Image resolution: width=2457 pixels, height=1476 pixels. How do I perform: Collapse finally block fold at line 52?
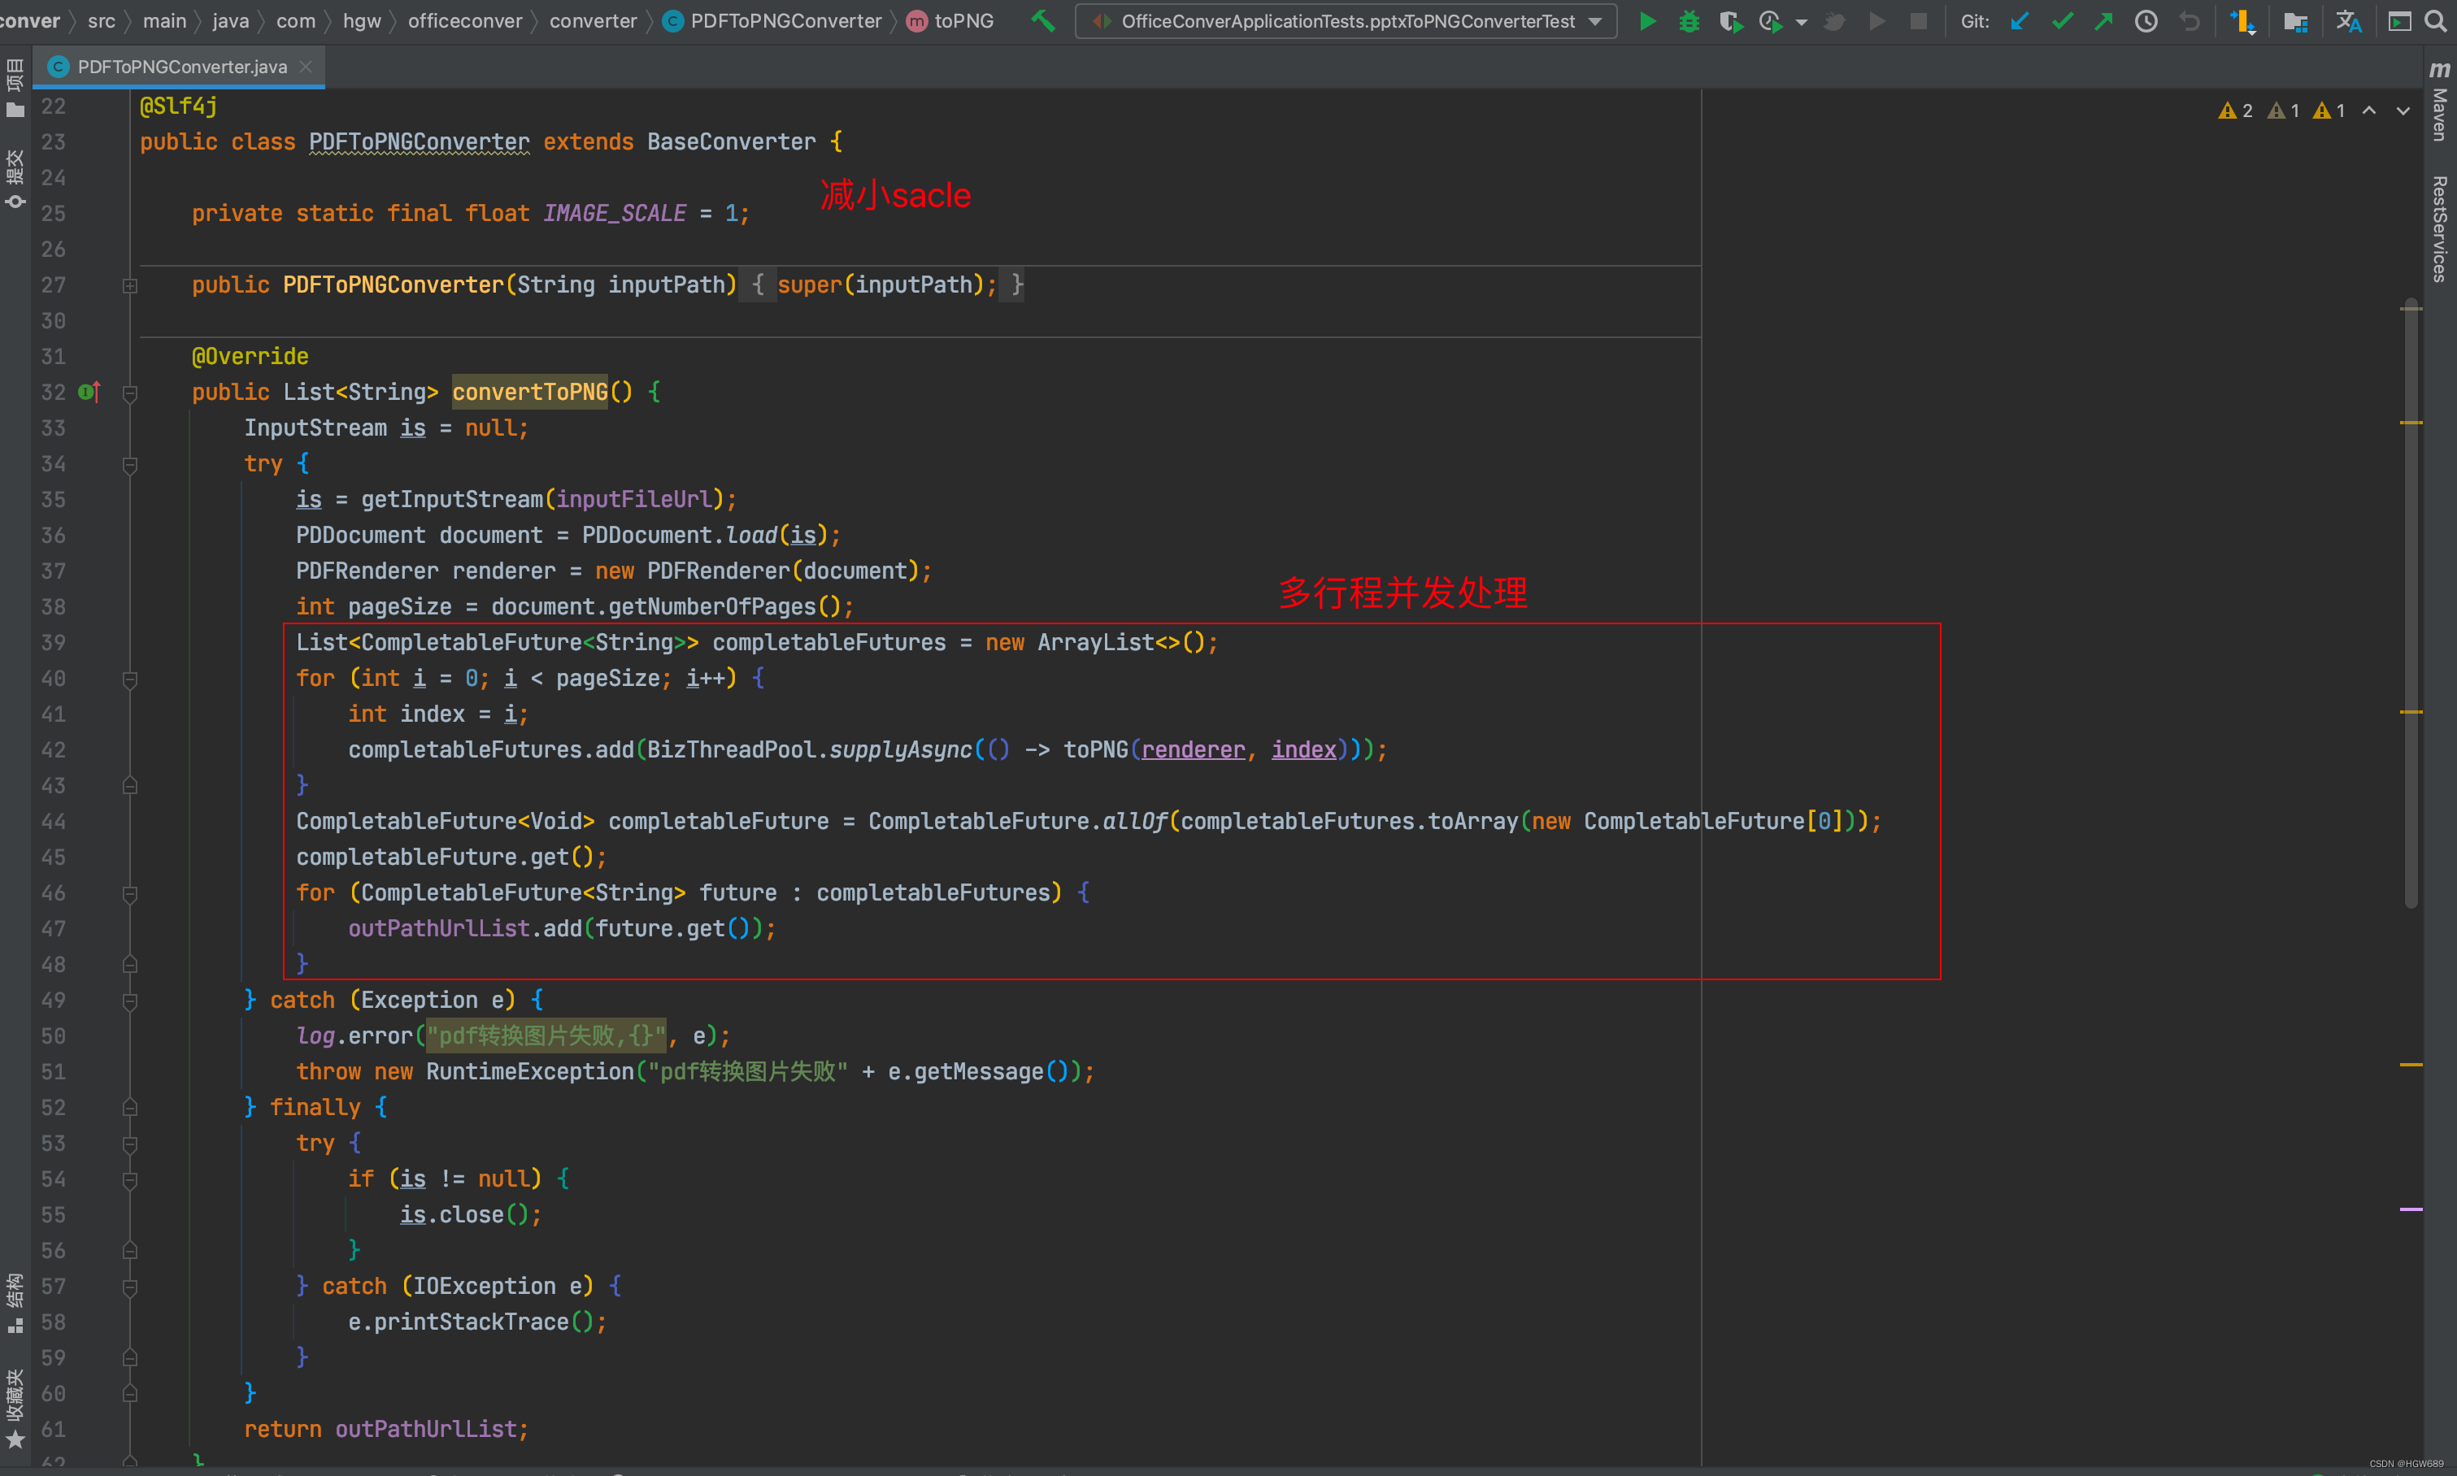[130, 1108]
